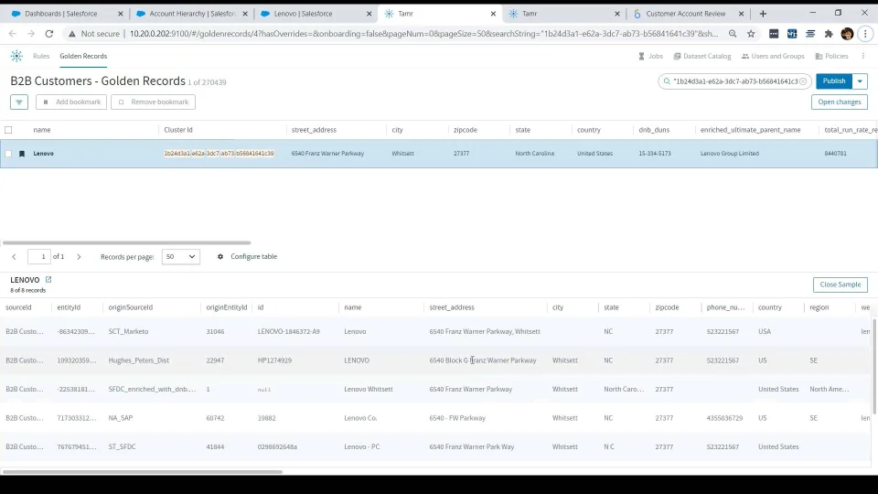The image size is (878, 494).
Task: Click the Cluster Id column header
Action: tap(178, 130)
